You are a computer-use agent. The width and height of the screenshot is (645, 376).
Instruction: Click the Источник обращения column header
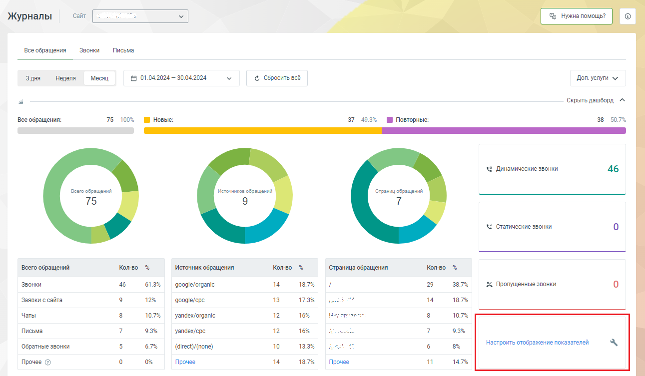pos(204,268)
